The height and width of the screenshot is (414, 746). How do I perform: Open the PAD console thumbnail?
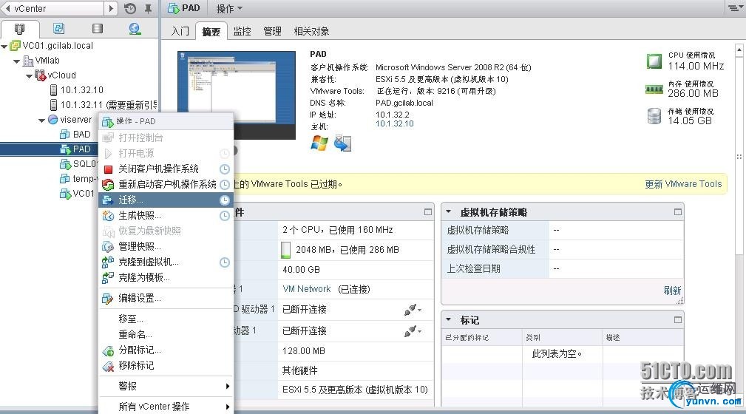pos(237,95)
